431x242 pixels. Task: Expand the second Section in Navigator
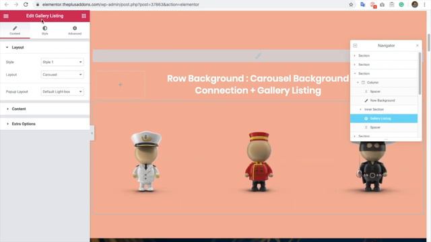point(355,65)
